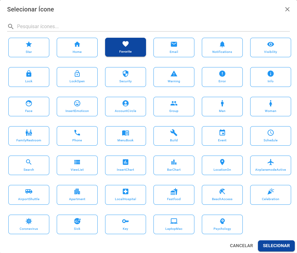
Task: Pick the AccountCircle icon
Action: (125, 107)
